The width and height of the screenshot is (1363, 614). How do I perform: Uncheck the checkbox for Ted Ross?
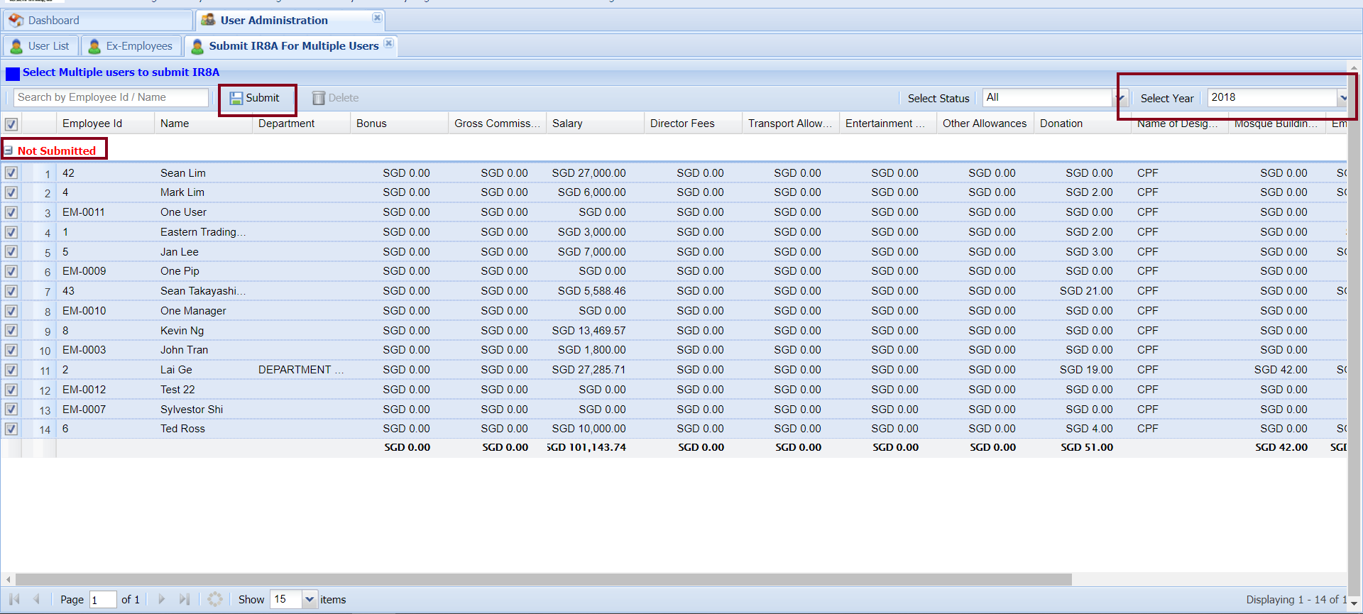[11, 429]
